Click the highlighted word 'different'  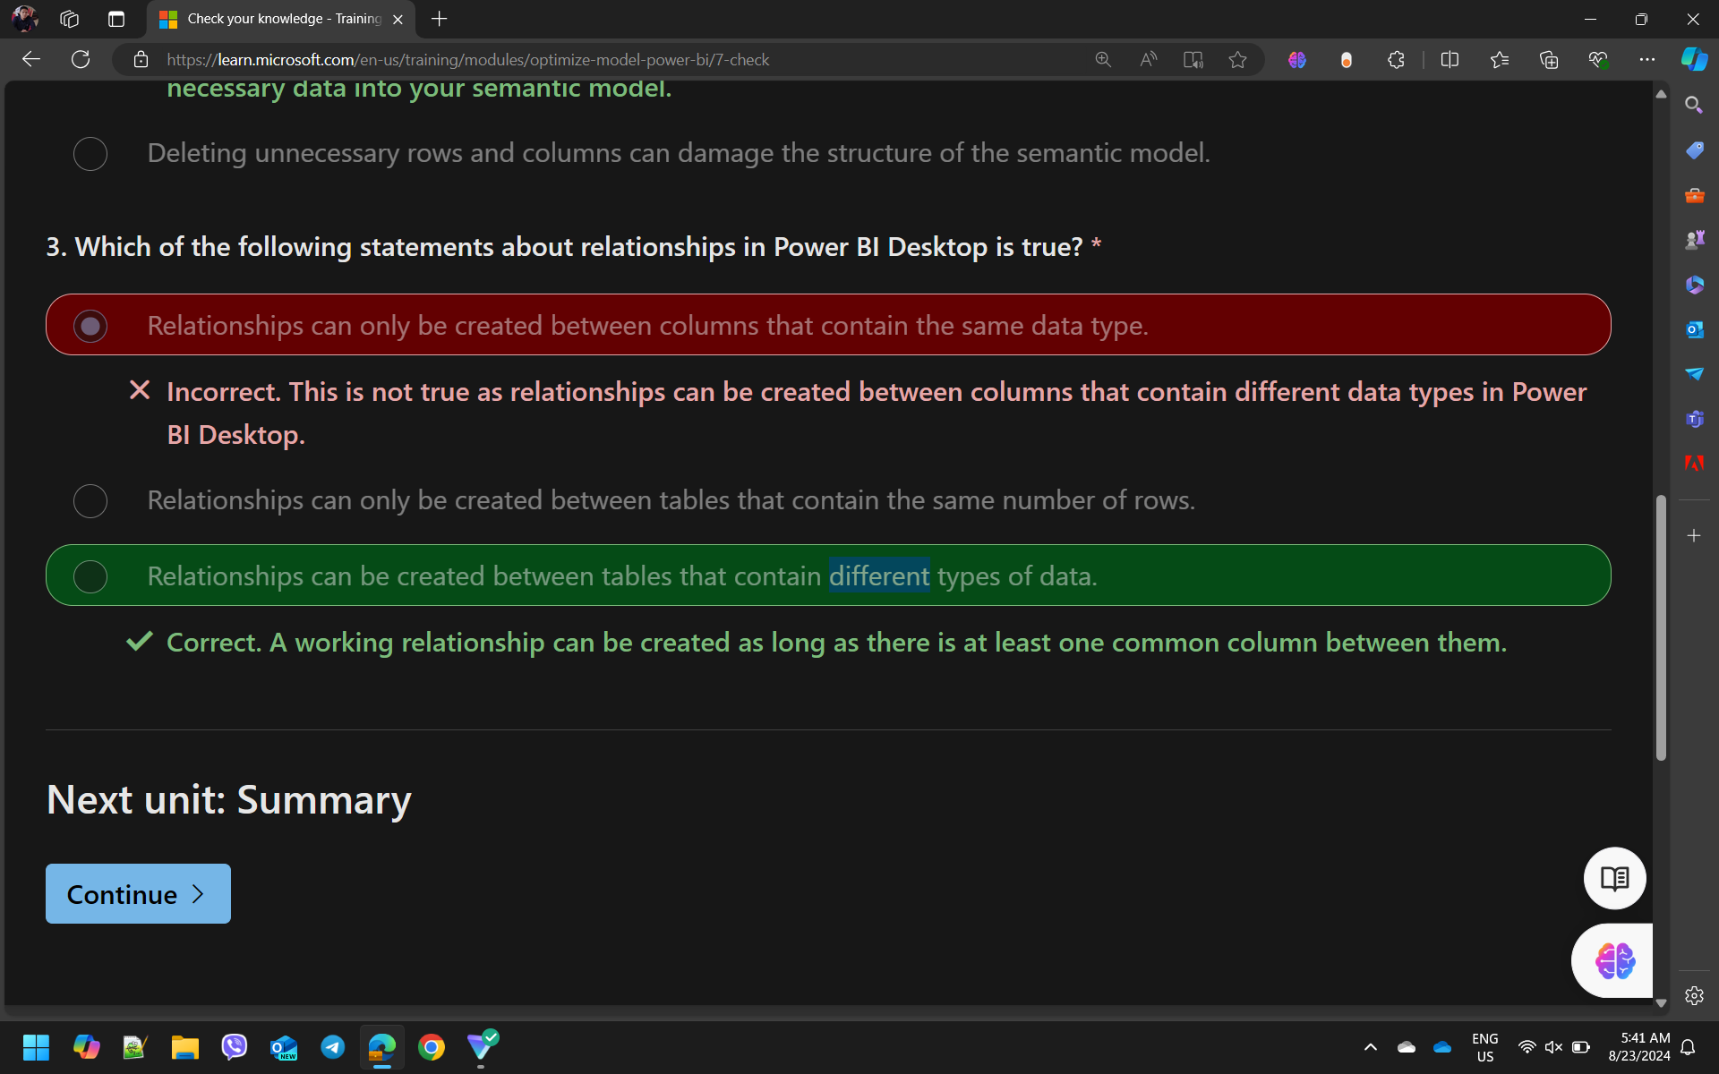(879, 575)
